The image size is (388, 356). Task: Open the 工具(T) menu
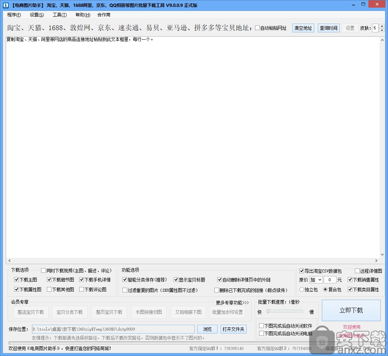tap(60, 15)
